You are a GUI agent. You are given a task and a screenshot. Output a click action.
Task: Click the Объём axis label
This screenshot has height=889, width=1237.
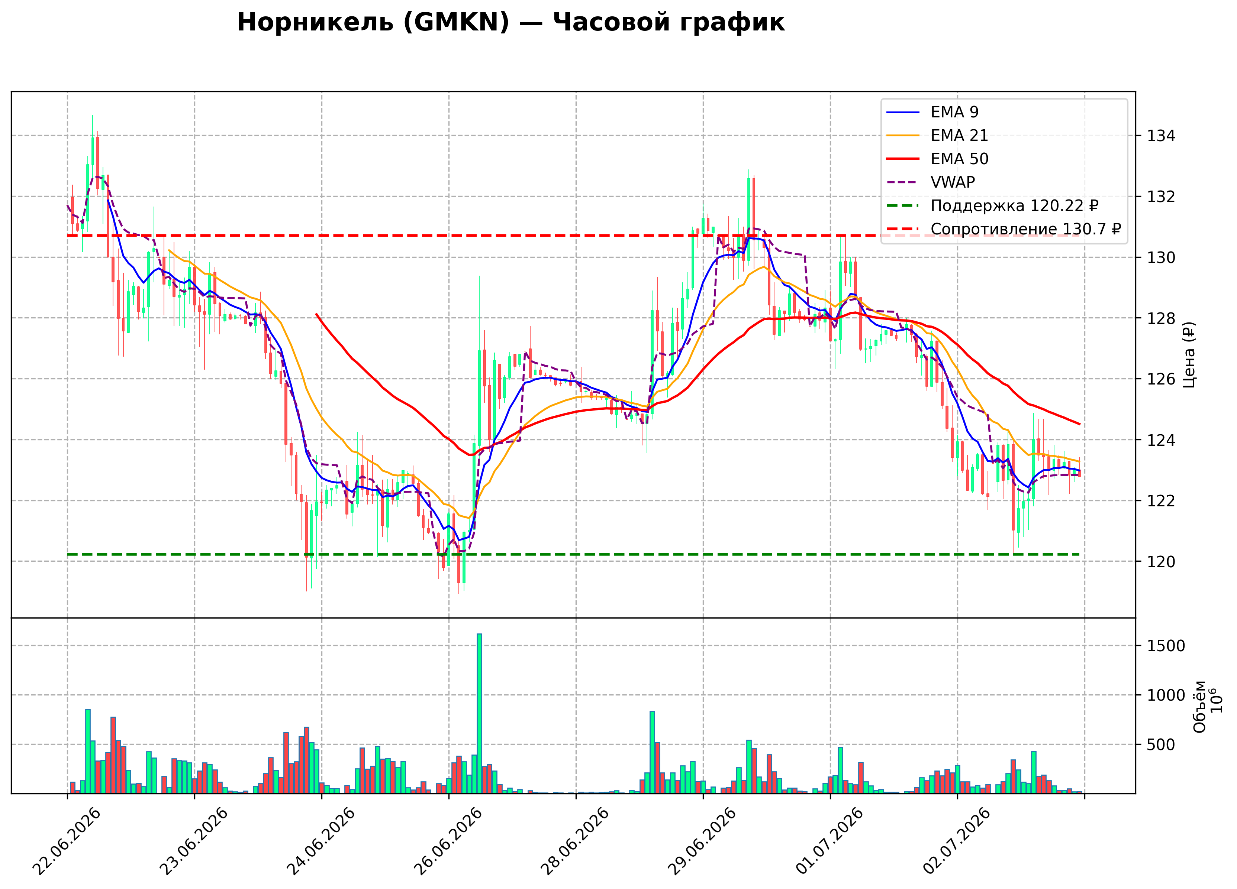point(1199,706)
